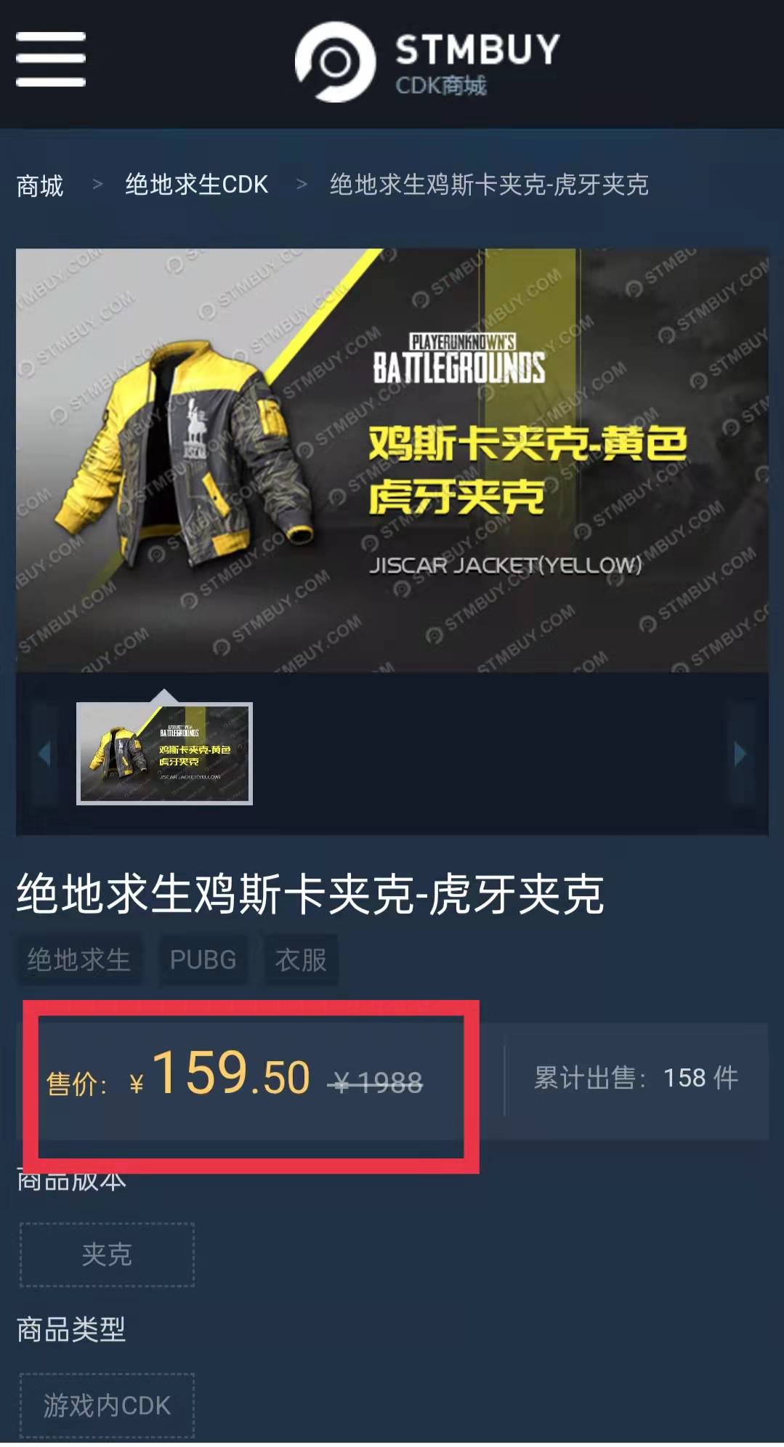This screenshot has width=784, height=1447.
Task: Click the first breadcrumb separator arrow
Action: pos(97,185)
